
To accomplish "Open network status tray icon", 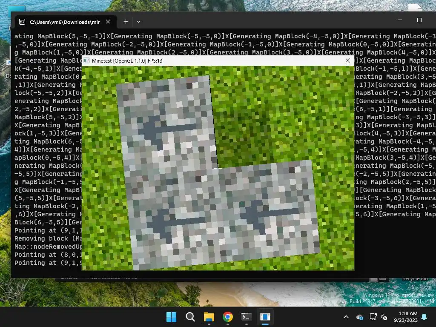I will (x=373, y=317).
